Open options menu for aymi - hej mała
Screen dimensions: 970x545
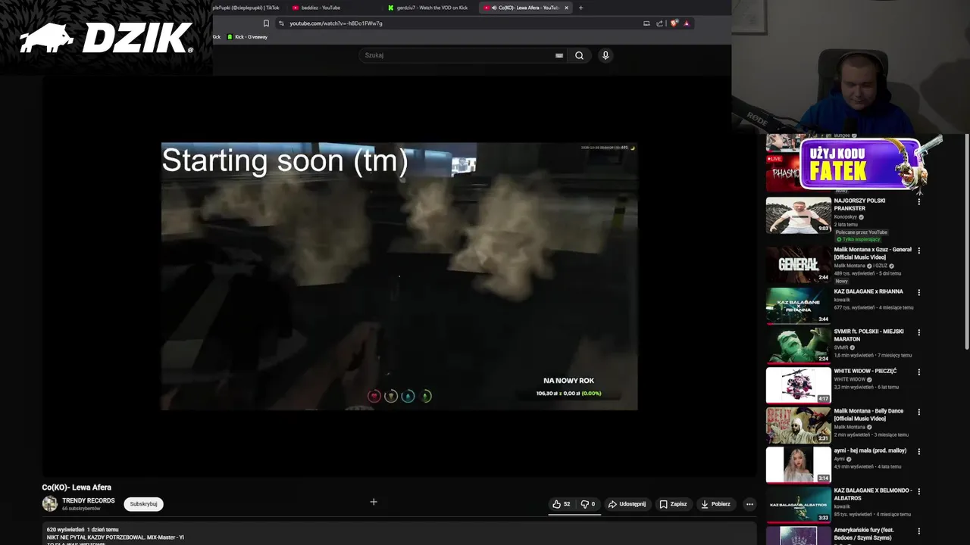[x=919, y=452]
